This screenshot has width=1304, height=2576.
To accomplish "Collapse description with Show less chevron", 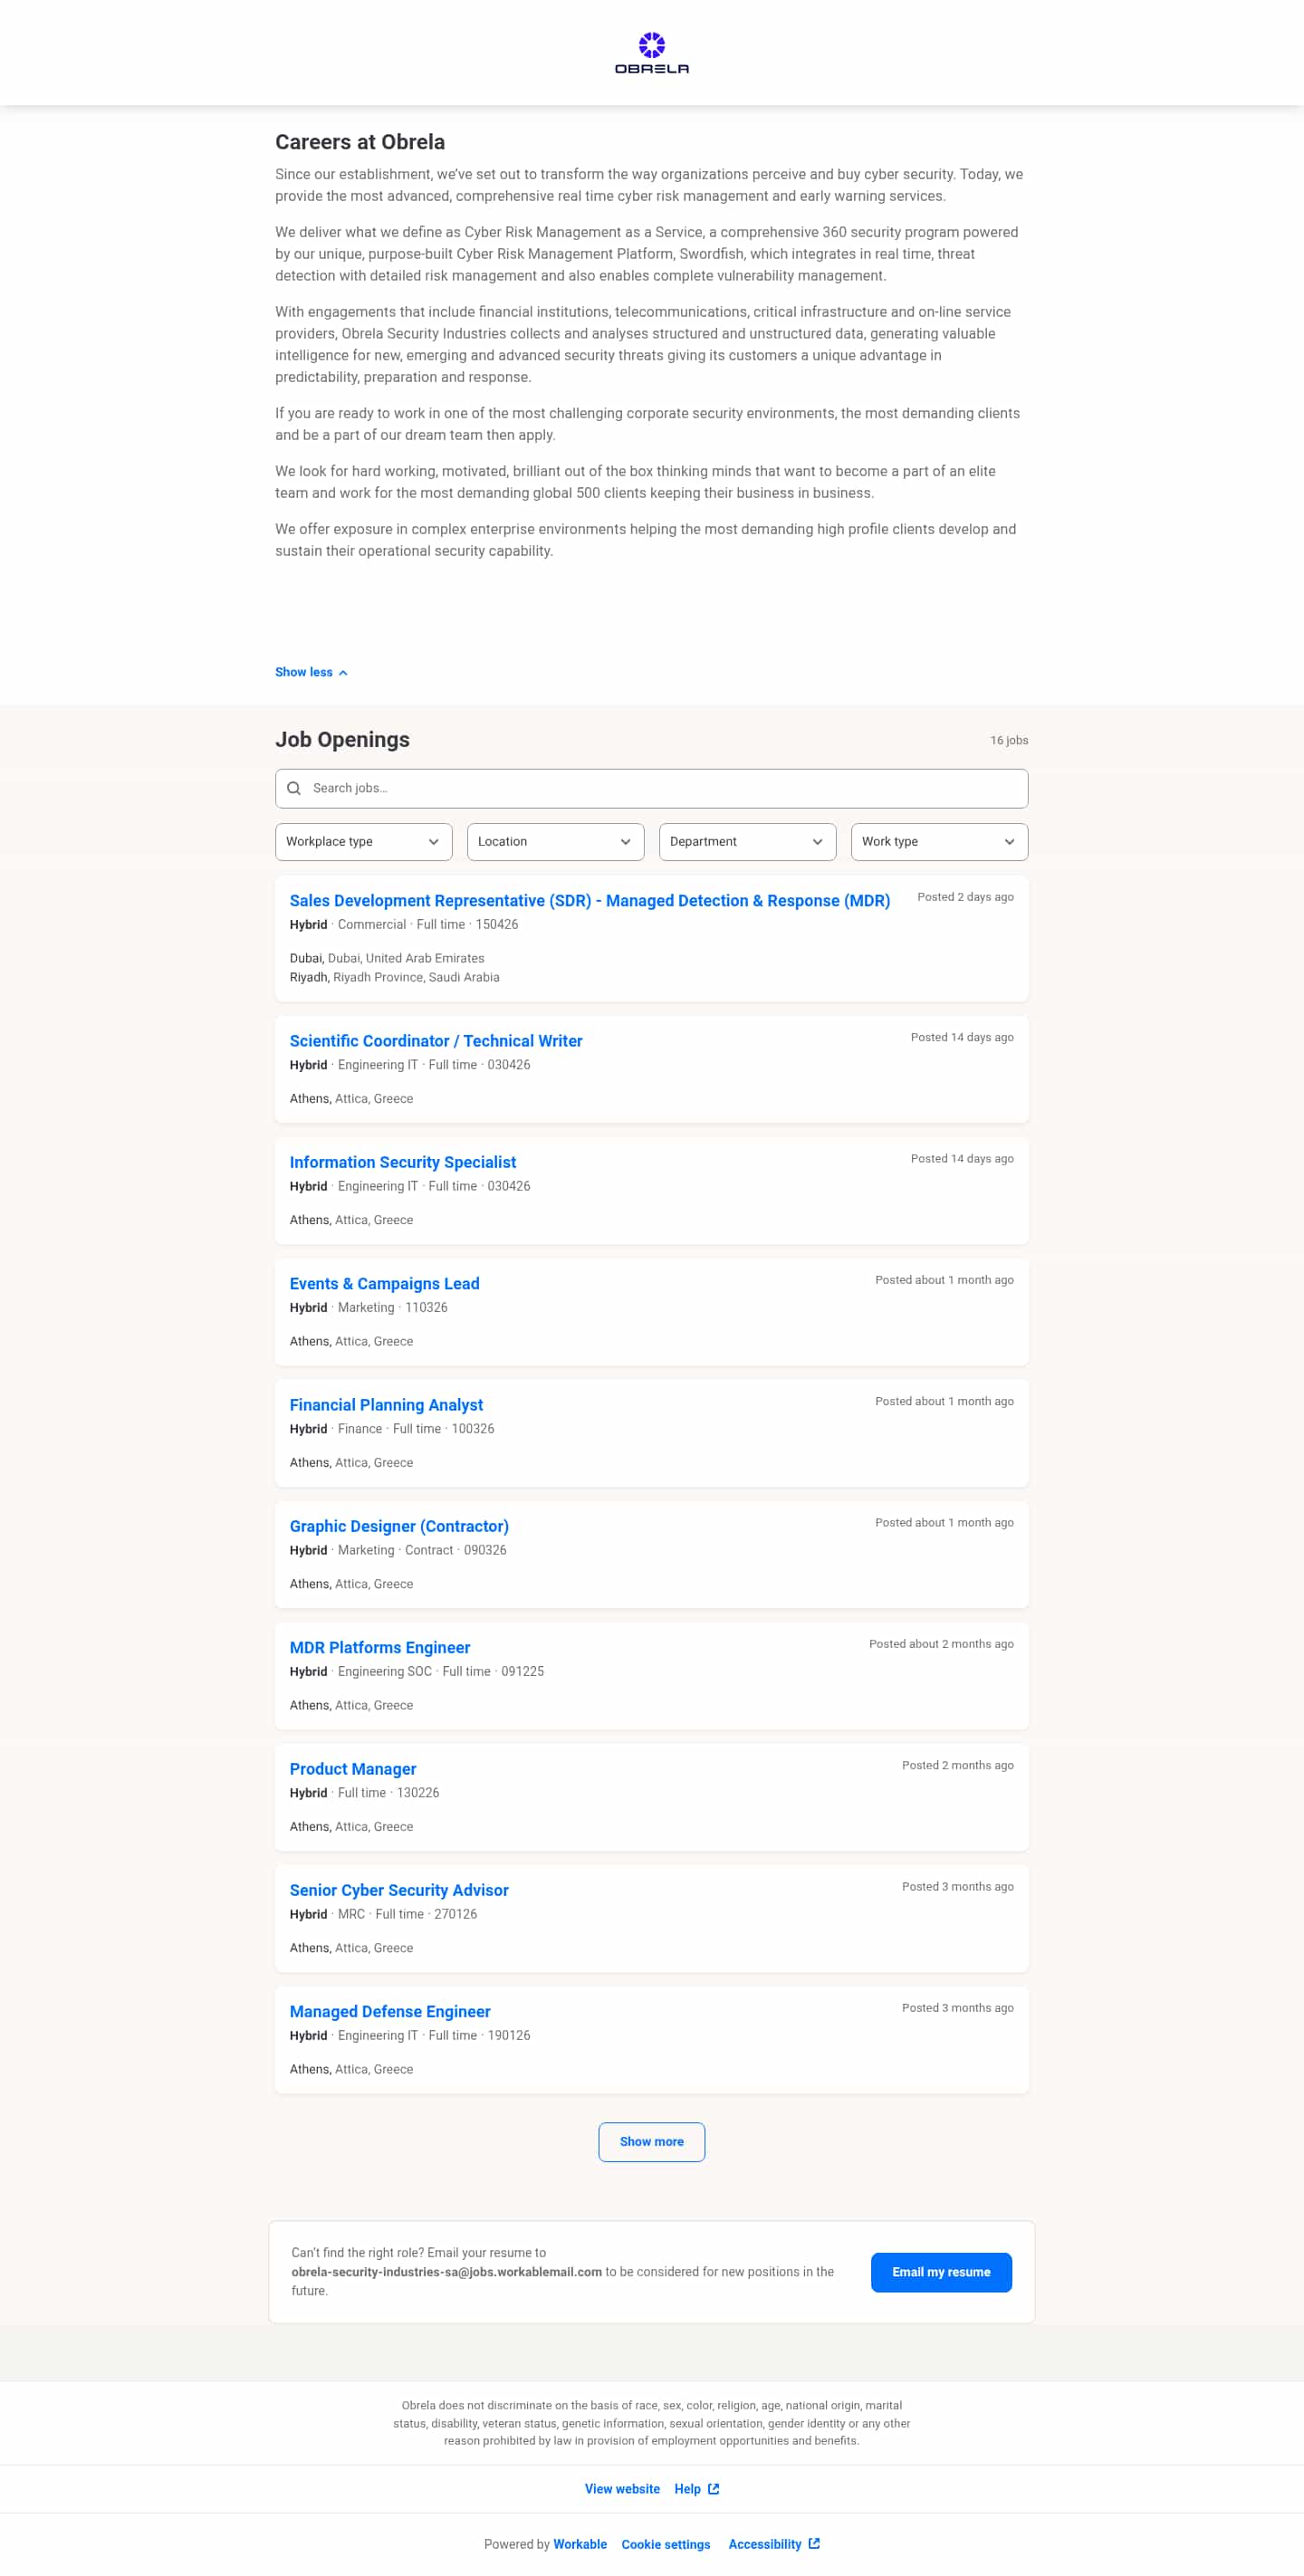I will point(311,672).
